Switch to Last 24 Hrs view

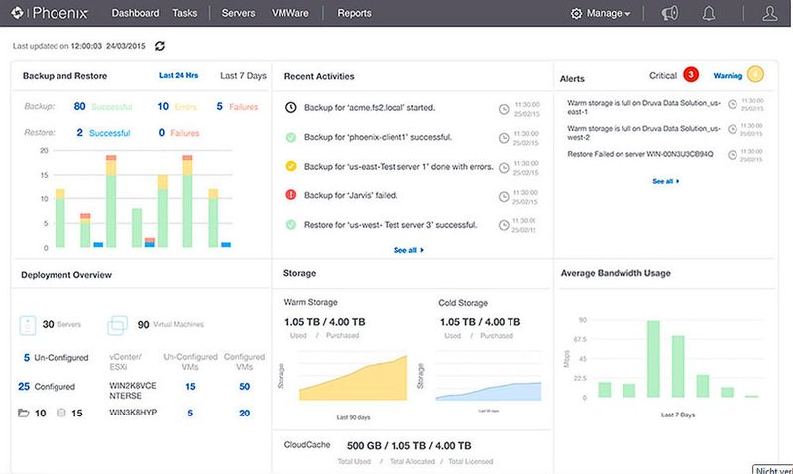click(x=179, y=76)
